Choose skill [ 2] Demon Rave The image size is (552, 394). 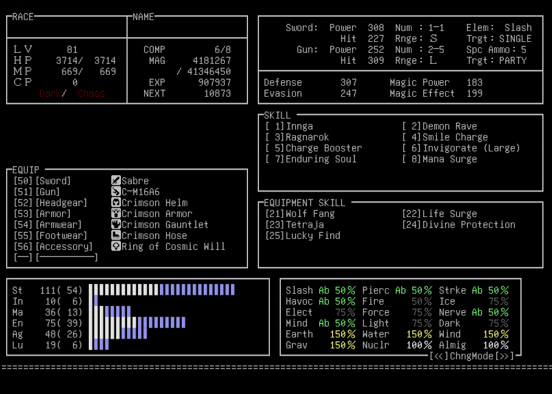(x=440, y=126)
